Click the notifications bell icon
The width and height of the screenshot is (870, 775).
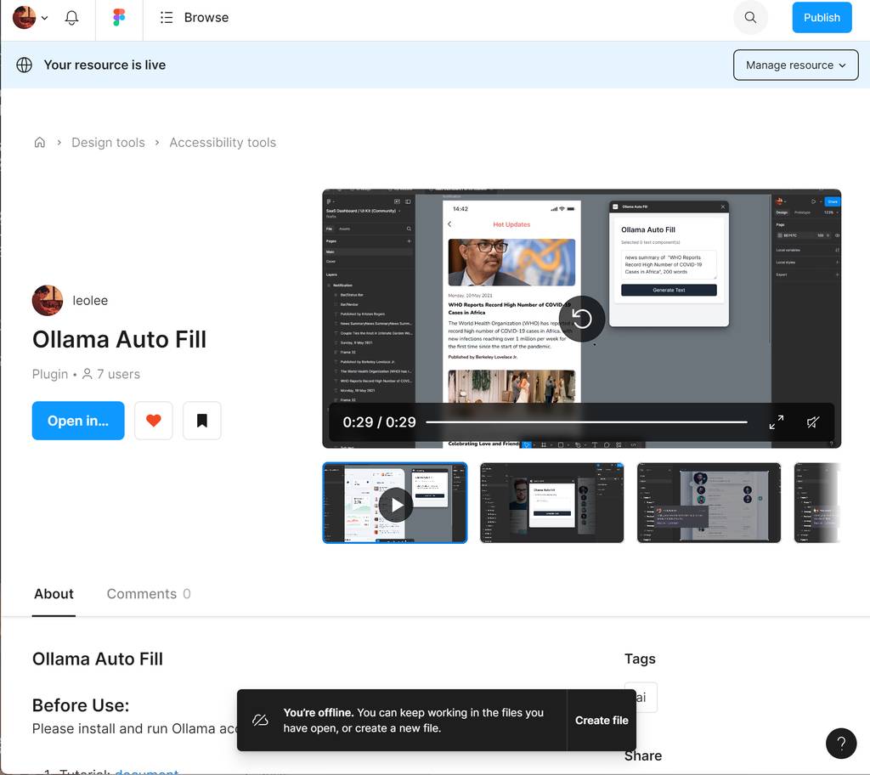[71, 18]
